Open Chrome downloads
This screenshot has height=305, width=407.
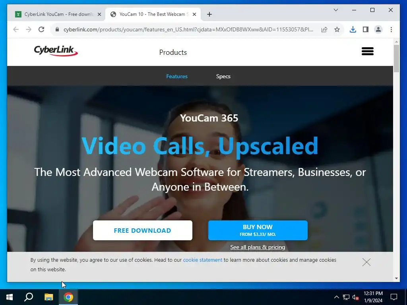[353, 29]
